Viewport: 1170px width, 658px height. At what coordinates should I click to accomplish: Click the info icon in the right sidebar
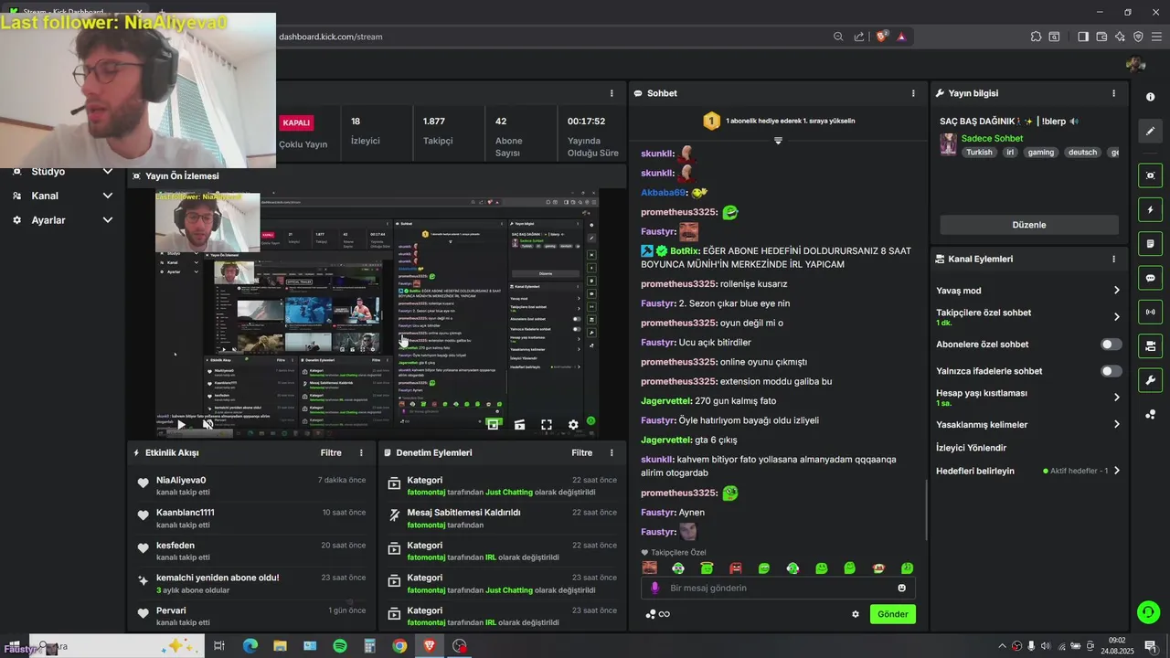coord(1150,97)
